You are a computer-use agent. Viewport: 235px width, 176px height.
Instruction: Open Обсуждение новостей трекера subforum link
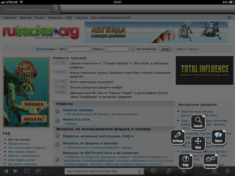point(87,114)
